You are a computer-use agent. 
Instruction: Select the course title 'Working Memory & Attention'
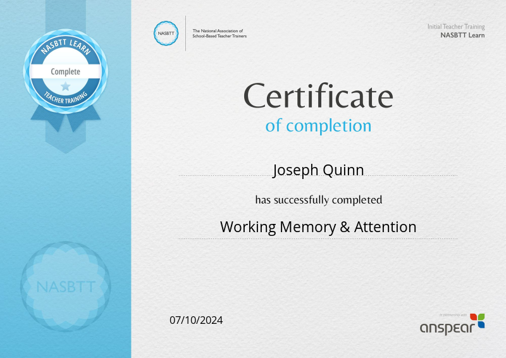click(318, 226)
